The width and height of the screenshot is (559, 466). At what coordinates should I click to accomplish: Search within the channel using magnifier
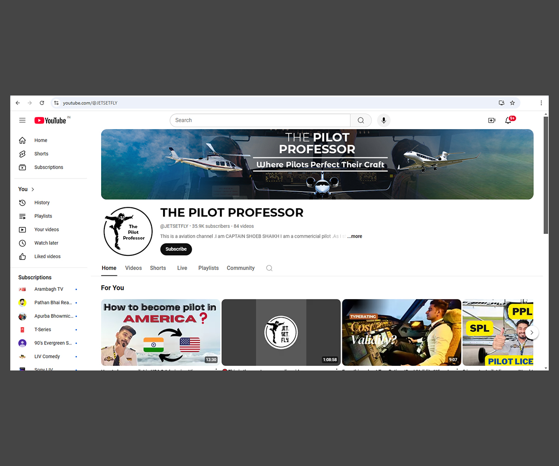coord(269,268)
